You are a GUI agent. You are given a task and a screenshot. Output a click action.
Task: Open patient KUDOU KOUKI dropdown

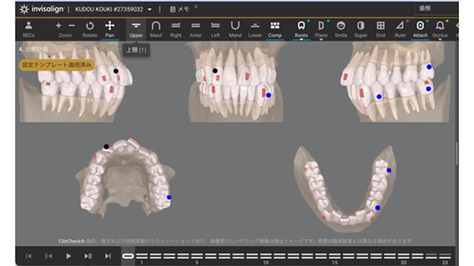[x=150, y=10]
